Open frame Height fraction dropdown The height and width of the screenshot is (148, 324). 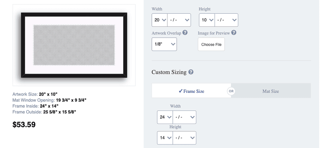(184, 138)
